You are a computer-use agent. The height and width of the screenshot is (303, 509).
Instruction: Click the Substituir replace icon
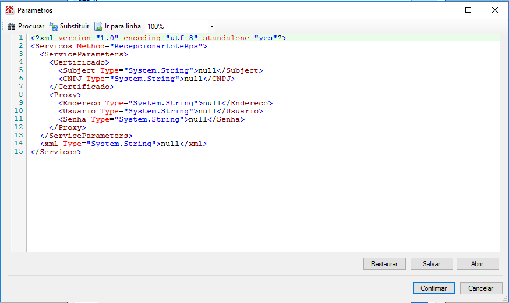[x=54, y=26]
